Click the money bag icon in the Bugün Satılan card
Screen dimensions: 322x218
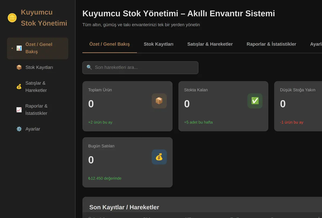pyautogui.click(x=159, y=157)
